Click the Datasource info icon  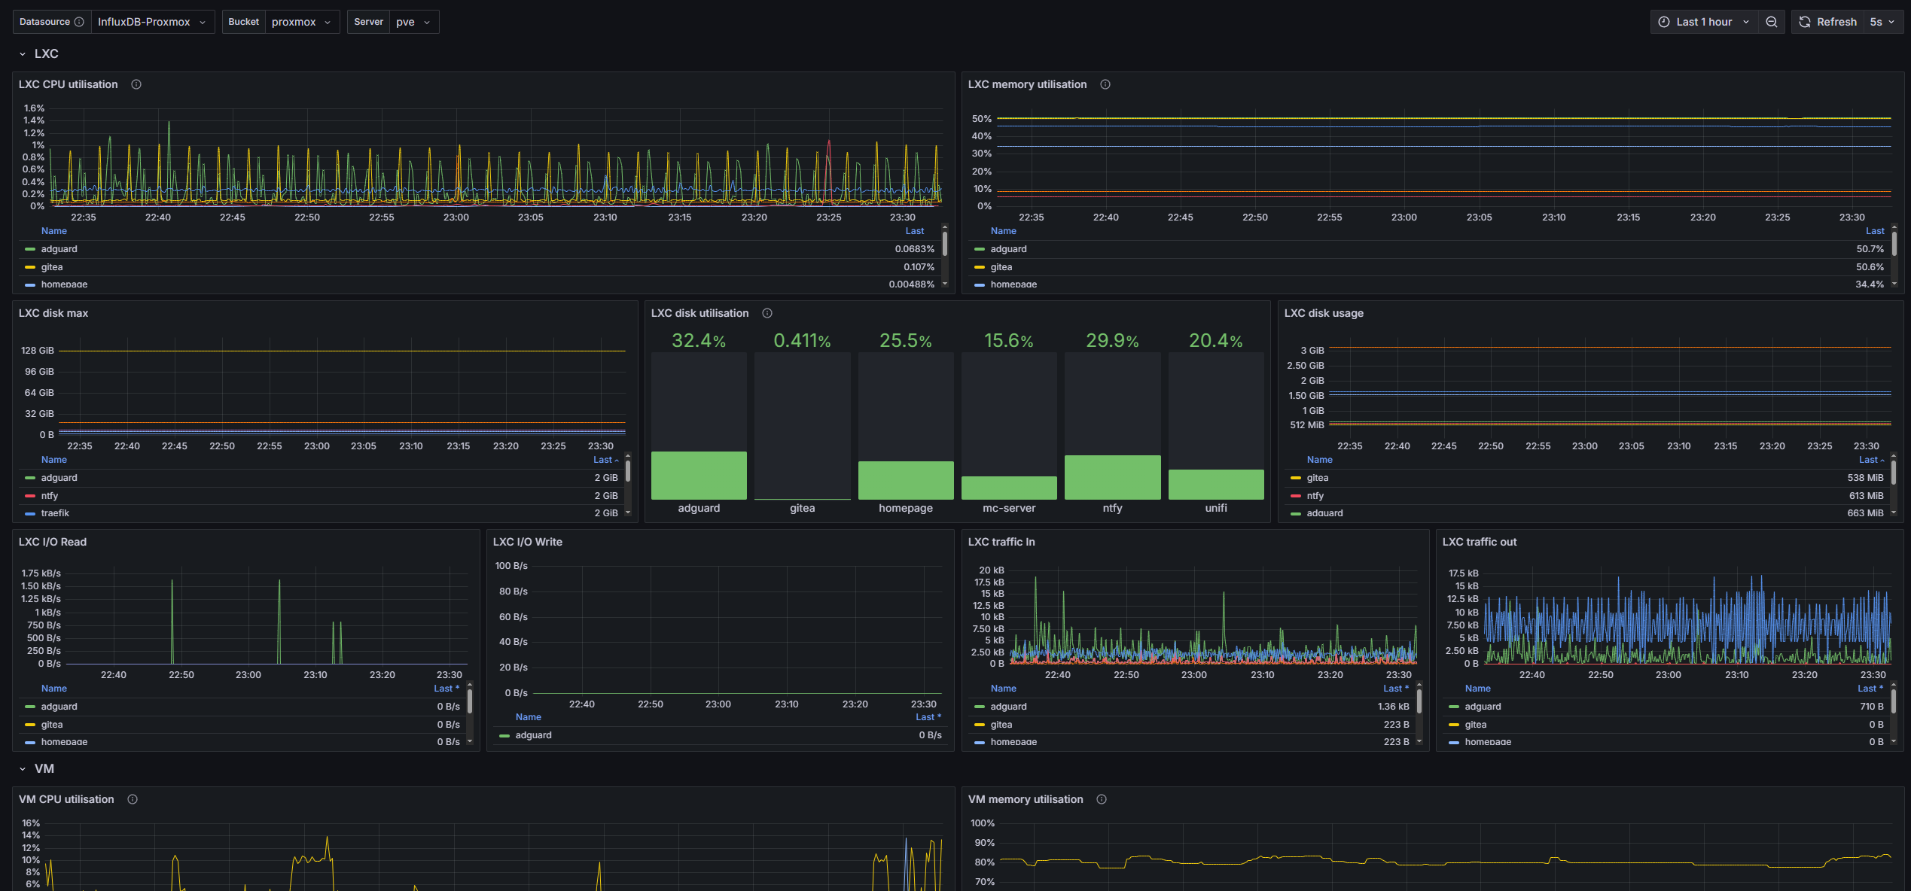[x=79, y=22]
